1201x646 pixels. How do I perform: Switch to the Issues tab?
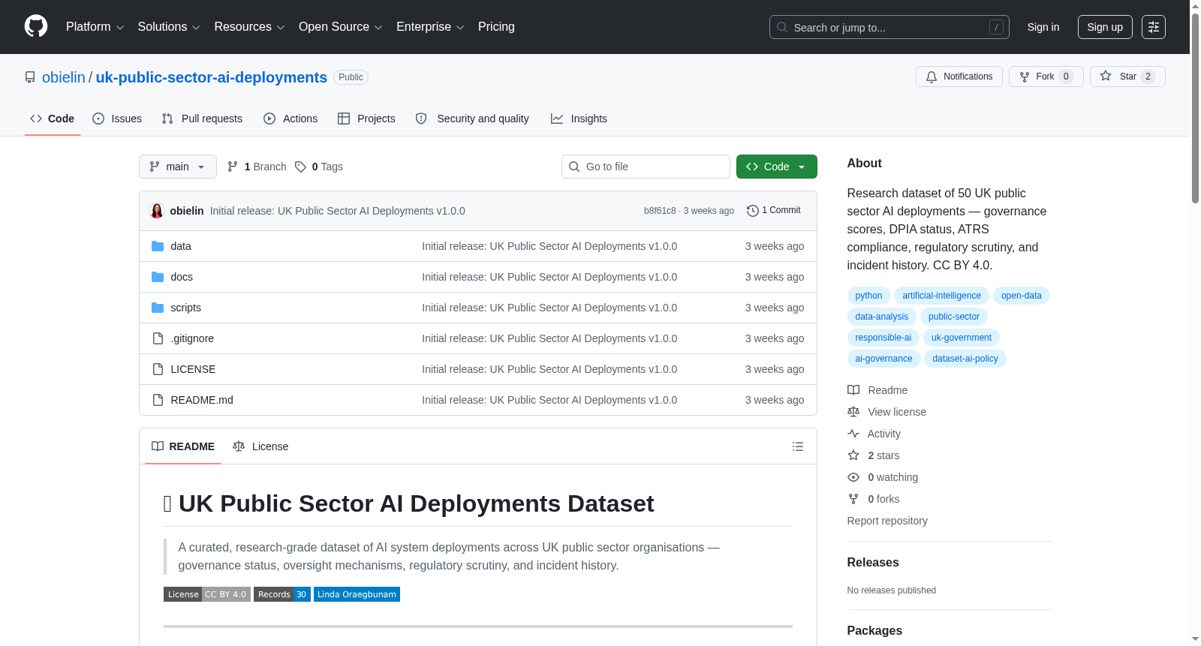(117, 119)
